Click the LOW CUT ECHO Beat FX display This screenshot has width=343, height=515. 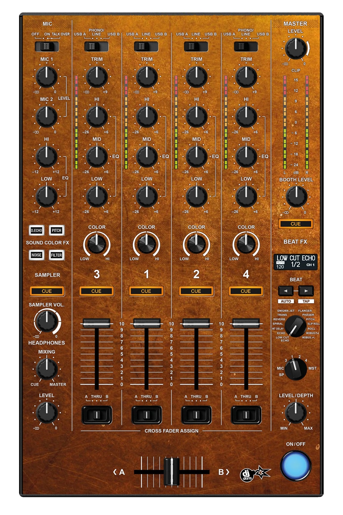(x=296, y=262)
